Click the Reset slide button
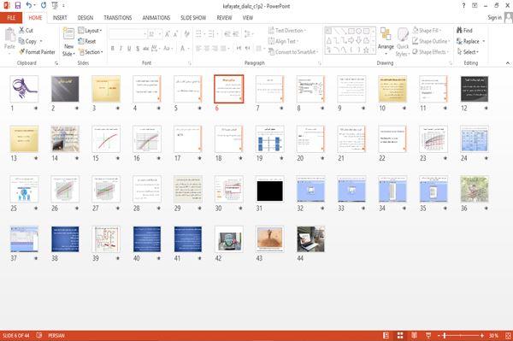This screenshot has height=341, width=513. 87,41
